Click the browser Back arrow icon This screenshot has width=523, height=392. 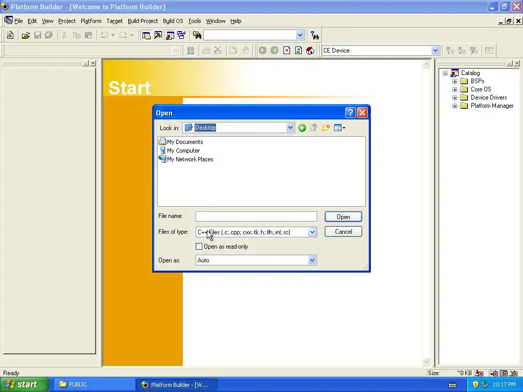263,51
